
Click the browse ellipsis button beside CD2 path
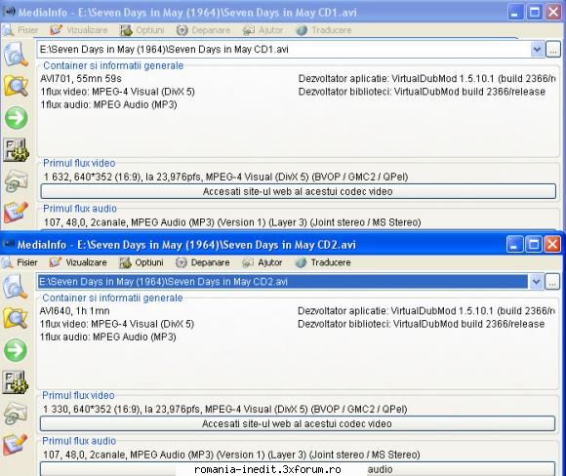pyautogui.click(x=552, y=282)
